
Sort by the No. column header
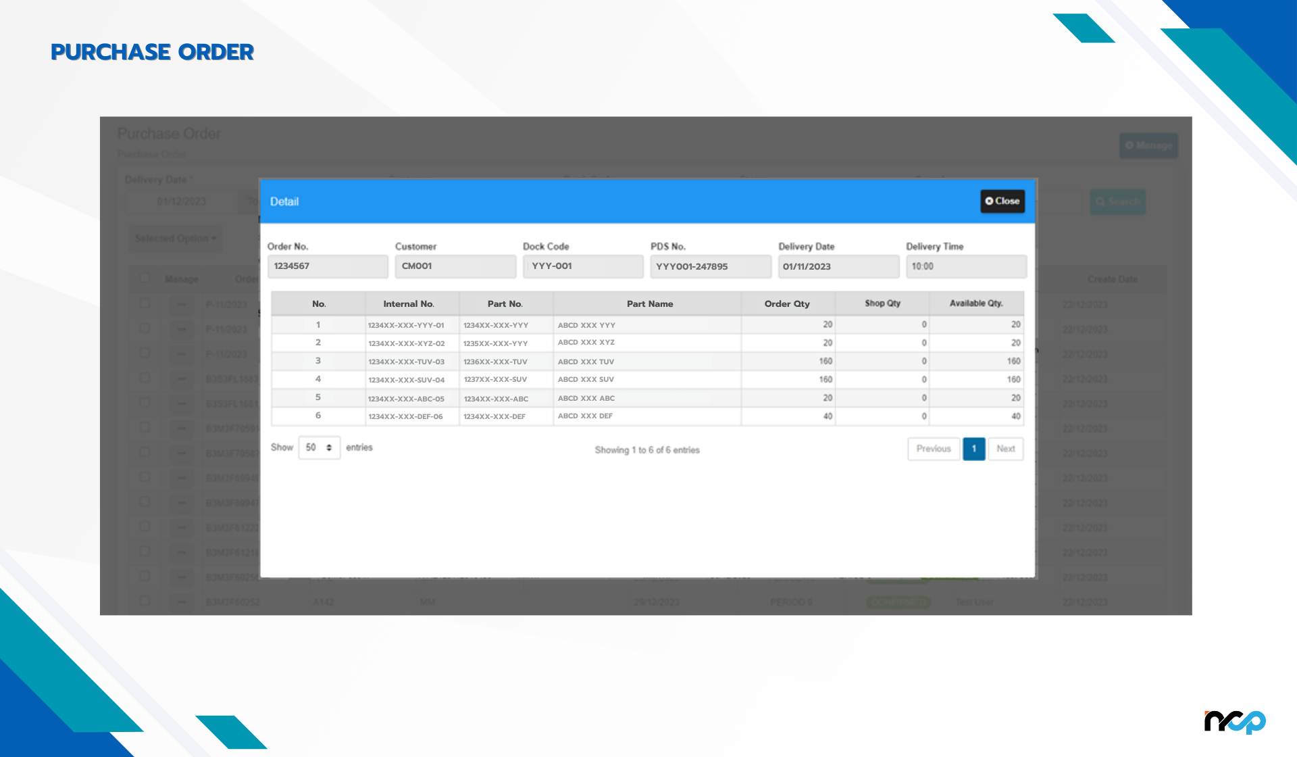point(319,303)
